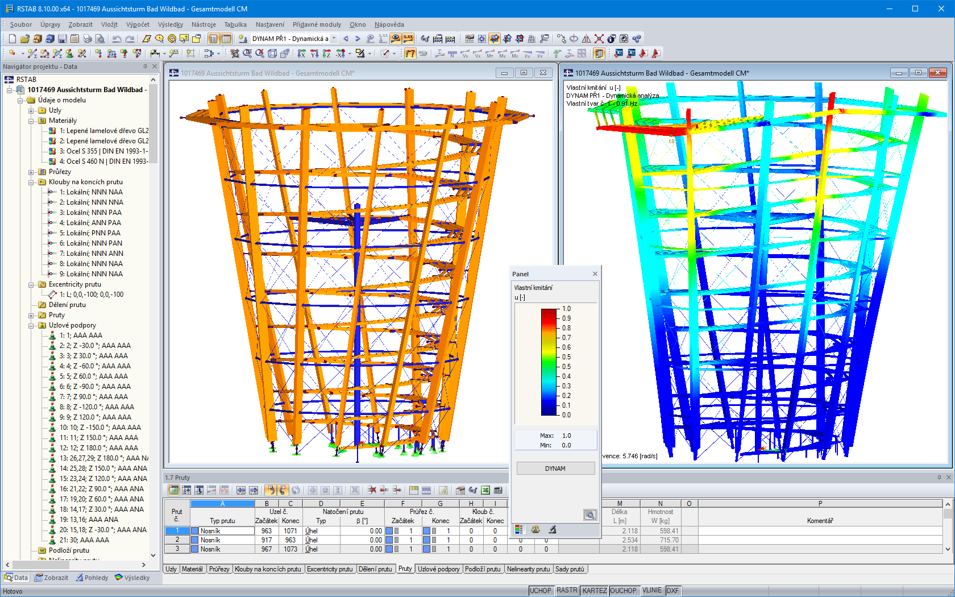Click the calculator icon in the table toolbar
The image size is (955, 597).
point(497,490)
